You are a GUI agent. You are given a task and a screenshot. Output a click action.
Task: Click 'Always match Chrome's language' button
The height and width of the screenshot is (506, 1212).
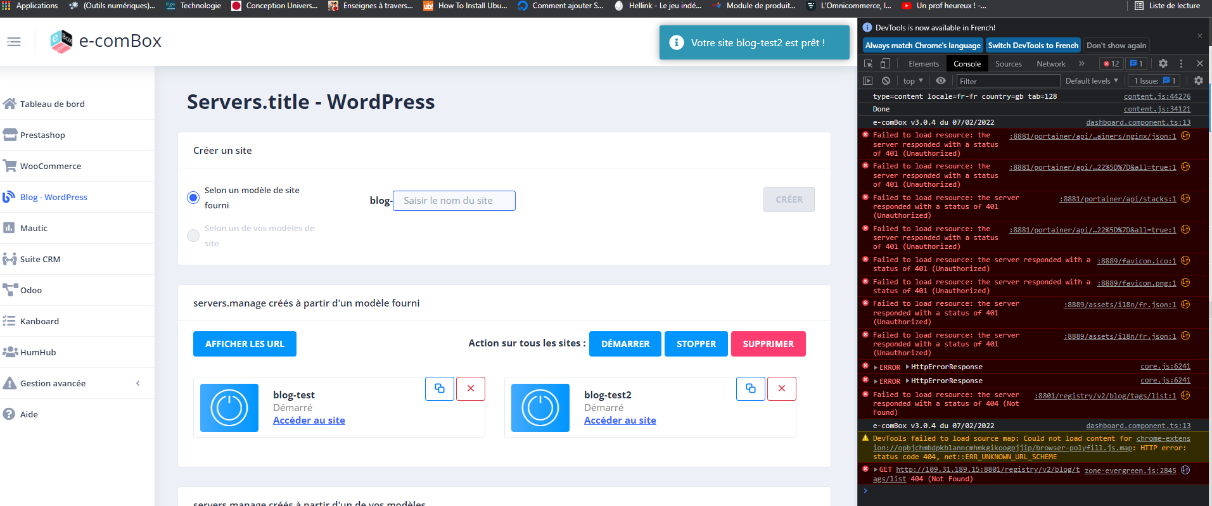[923, 46]
